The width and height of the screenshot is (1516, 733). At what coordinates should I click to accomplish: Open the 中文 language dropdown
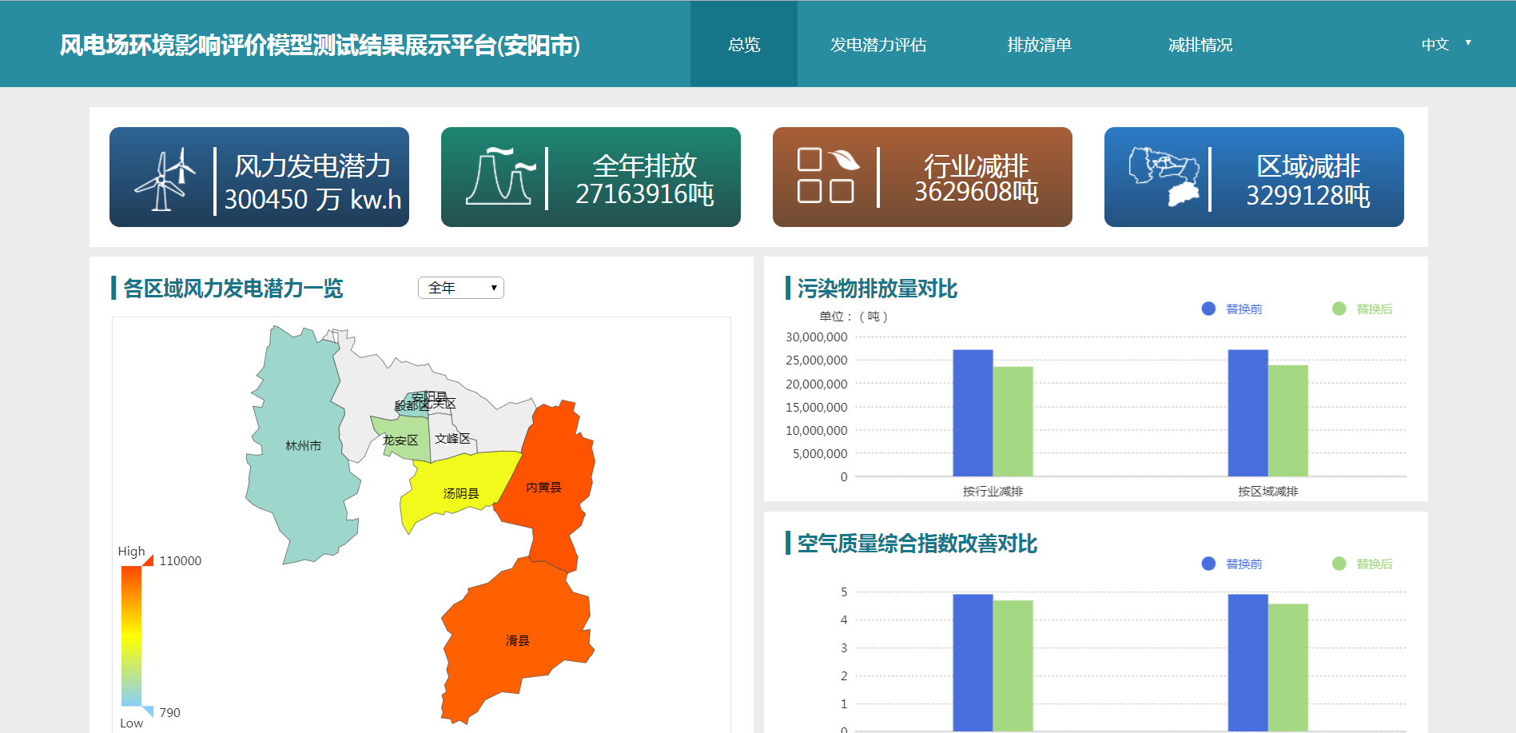pyautogui.click(x=1446, y=44)
